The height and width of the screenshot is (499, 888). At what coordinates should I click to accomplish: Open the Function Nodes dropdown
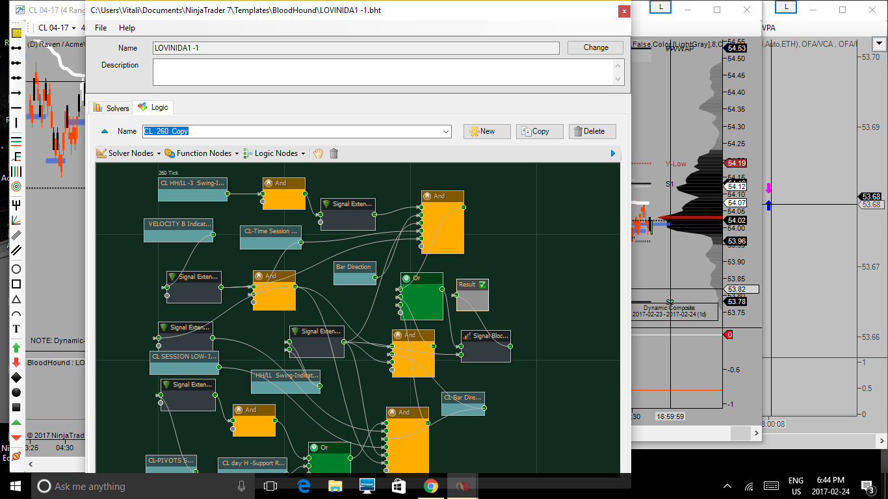(x=202, y=153)
